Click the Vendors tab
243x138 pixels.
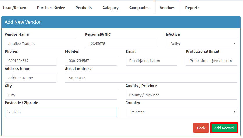[x=167, y=8]
